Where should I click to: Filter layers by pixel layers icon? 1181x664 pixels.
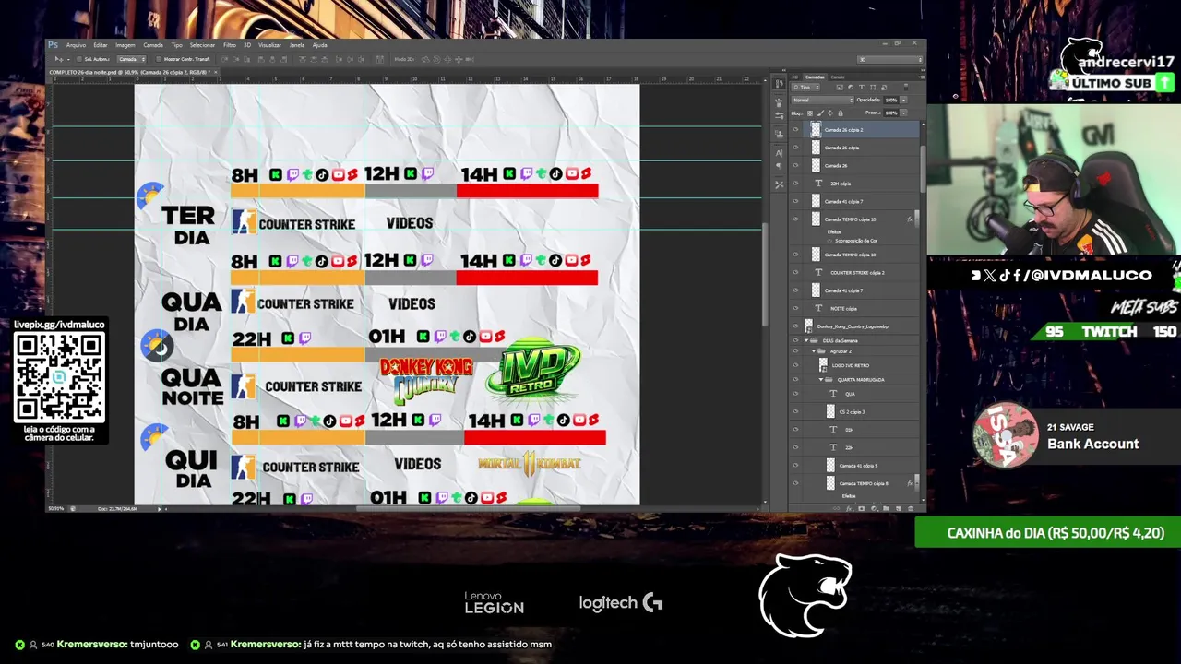[x=840, y=88]
